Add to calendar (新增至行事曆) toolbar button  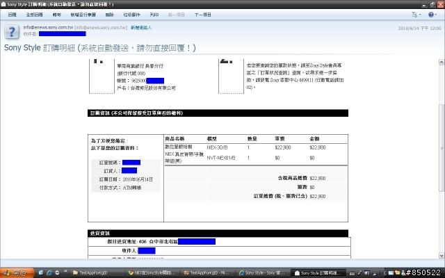[83, 15]
